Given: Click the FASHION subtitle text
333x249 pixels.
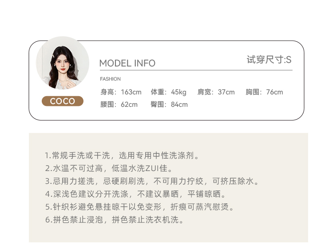Looking at the screenshot, I should tap(110, 79).
